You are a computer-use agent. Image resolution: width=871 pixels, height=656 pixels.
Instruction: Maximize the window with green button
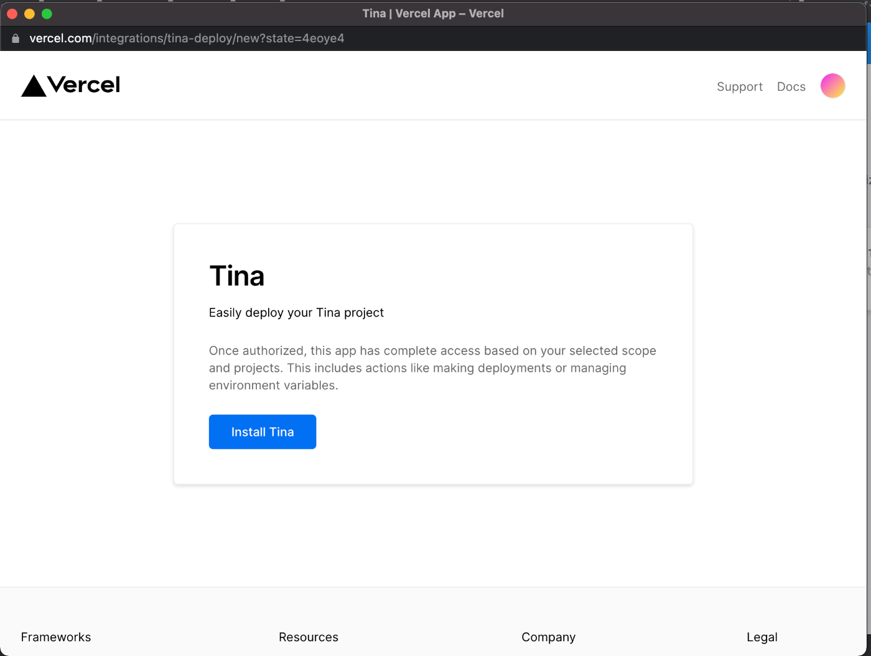pyautogui.click(x=47, y=14)
